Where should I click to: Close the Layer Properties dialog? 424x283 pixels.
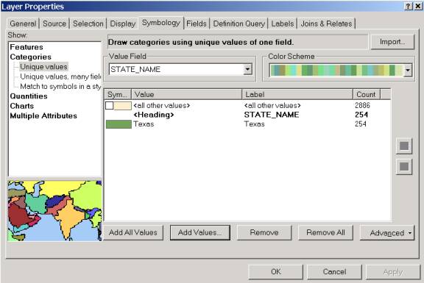pos(418,6)
